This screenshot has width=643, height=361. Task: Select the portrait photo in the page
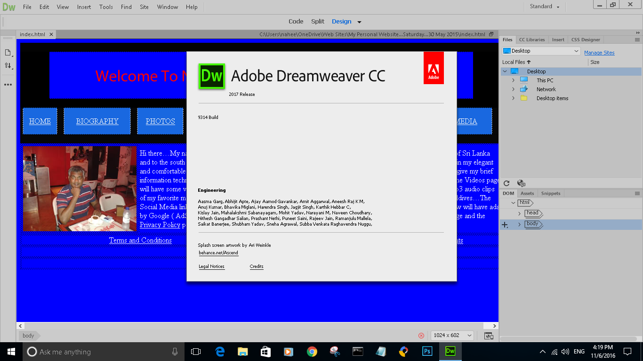[x=80, y=188]
